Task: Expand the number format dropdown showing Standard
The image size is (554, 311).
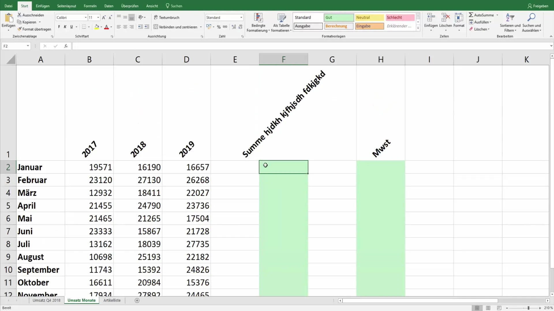Action: click(241, 18)
